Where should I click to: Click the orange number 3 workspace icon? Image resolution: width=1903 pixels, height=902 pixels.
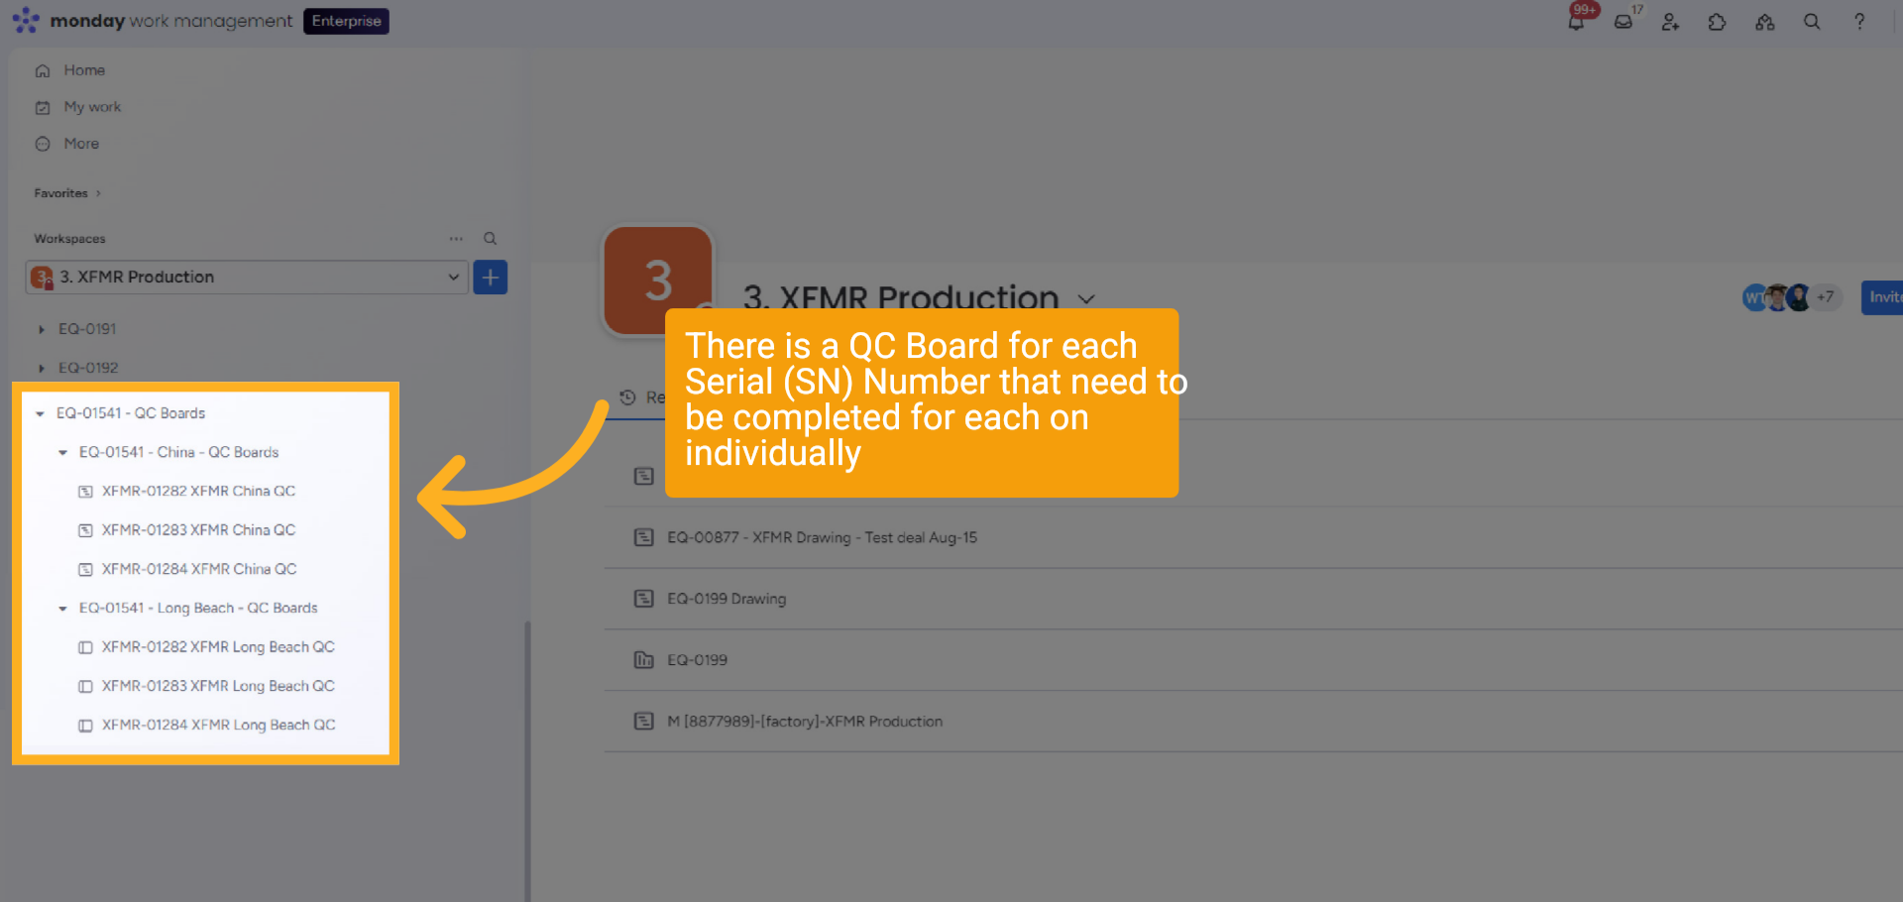658,281
